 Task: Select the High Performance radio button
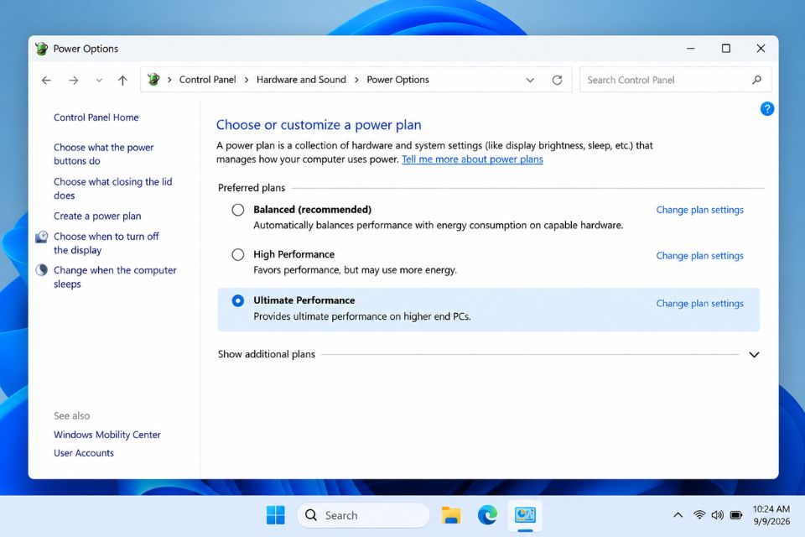point(237,254)
